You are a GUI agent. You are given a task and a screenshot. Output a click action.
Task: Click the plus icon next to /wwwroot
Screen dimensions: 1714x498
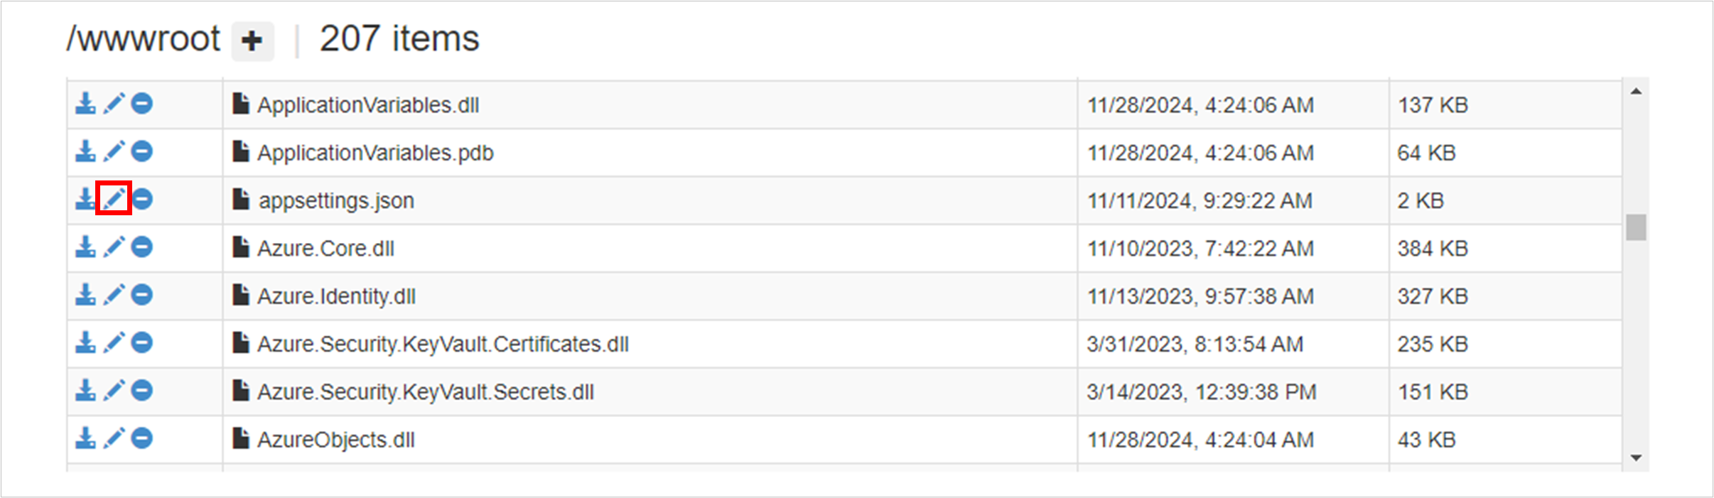click(x=252, y=40)
